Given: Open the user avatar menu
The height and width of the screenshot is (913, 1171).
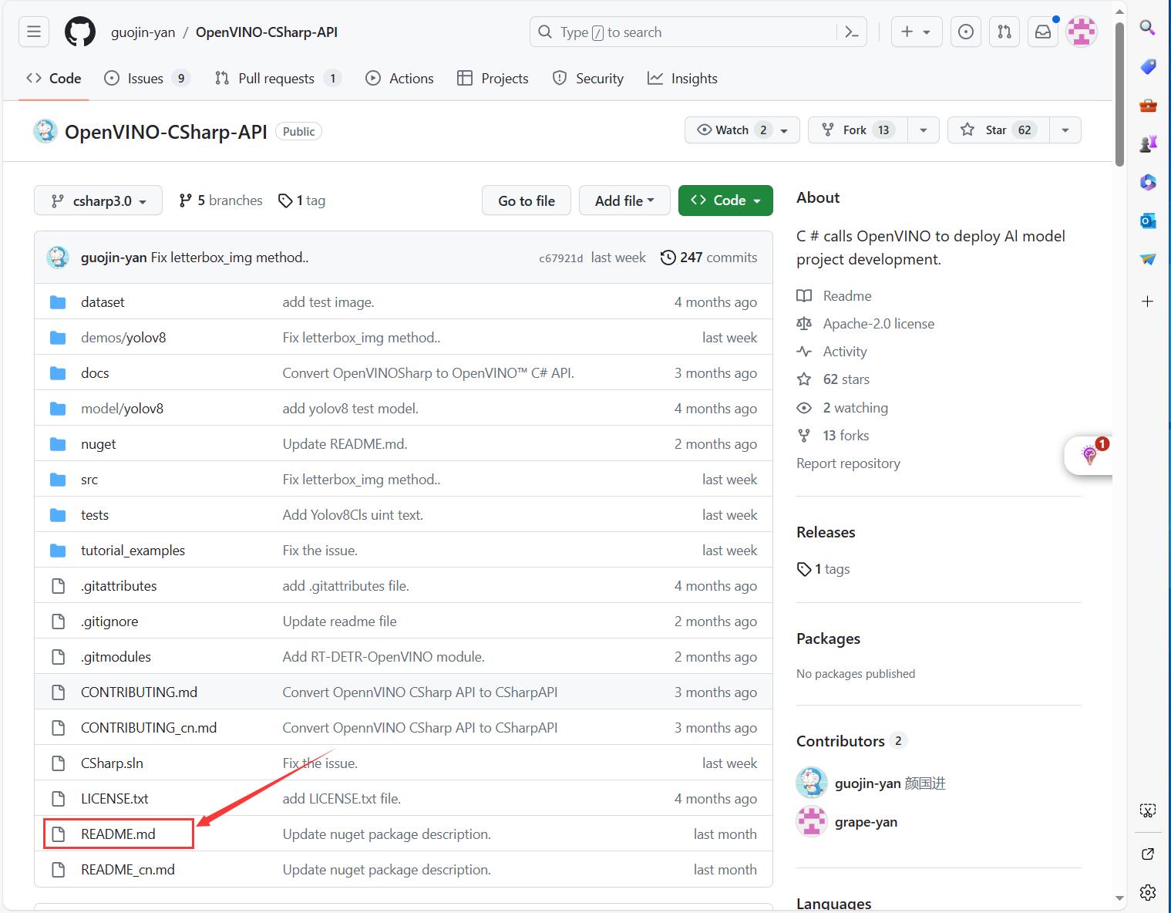Looking at the screenshot, I should tap(1082, 32).
